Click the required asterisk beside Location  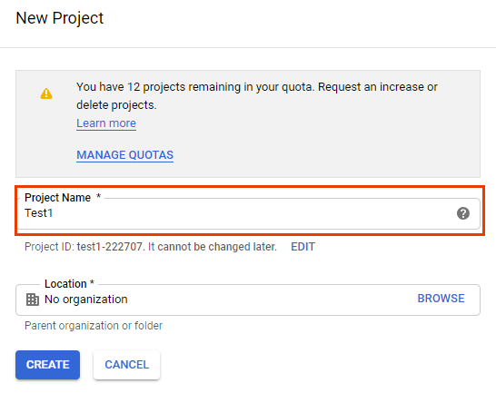(x=92, y=282)
